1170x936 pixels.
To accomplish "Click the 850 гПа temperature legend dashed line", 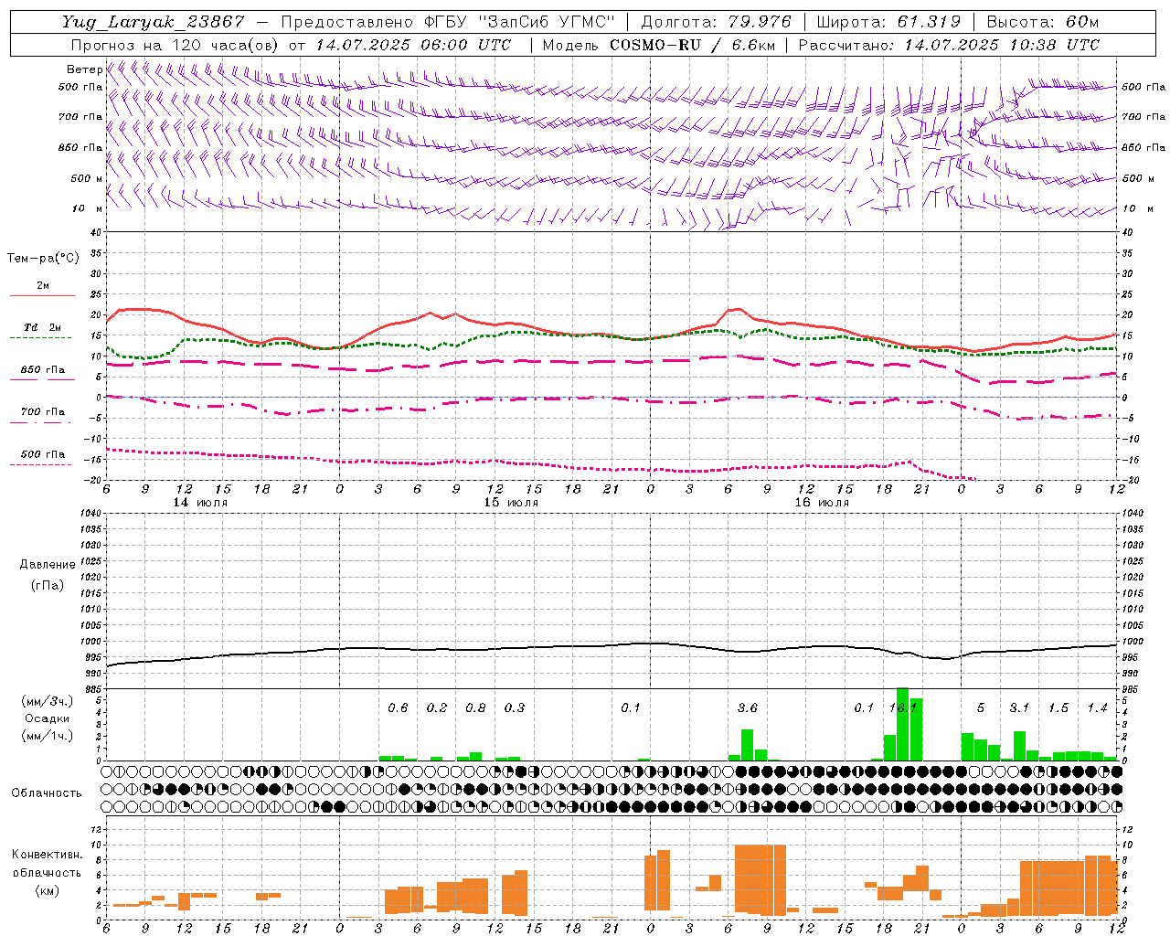I will point(42,379).
